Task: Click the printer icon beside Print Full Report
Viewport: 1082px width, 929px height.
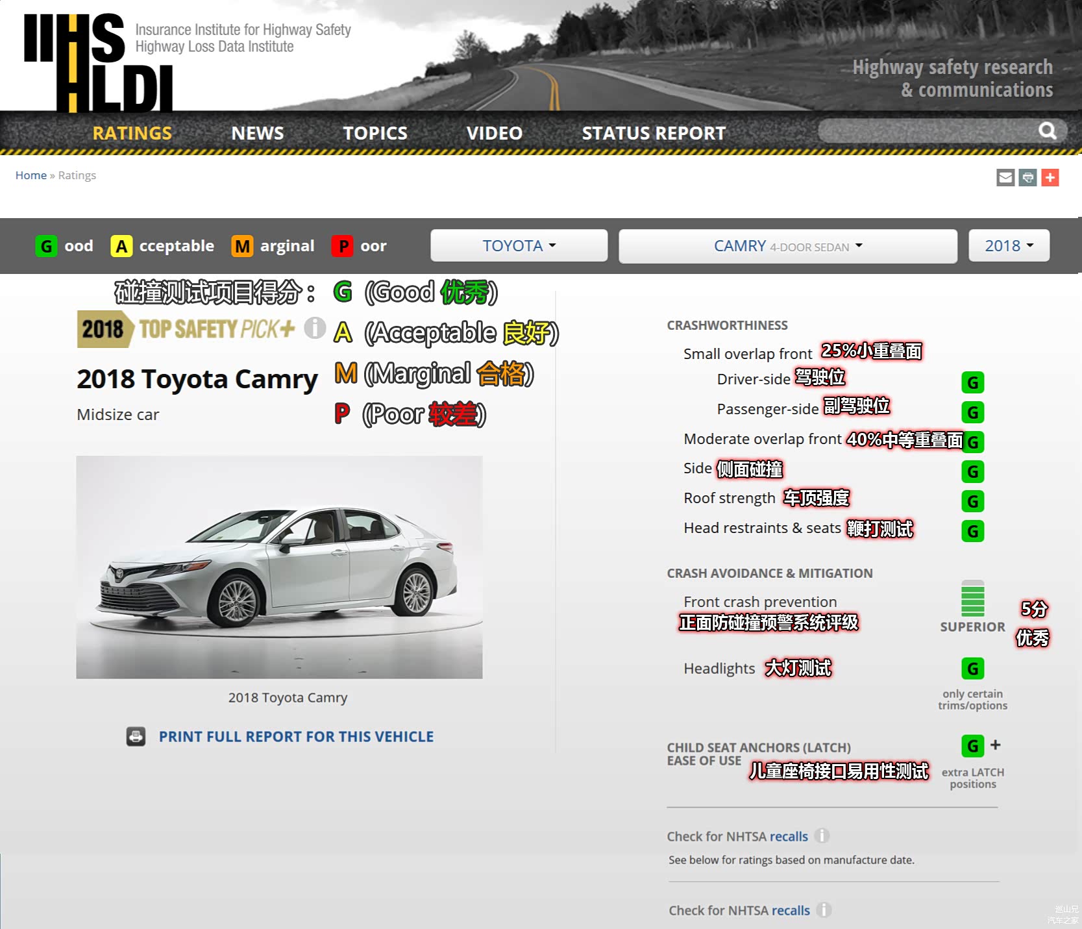Action: pos(136,736)
